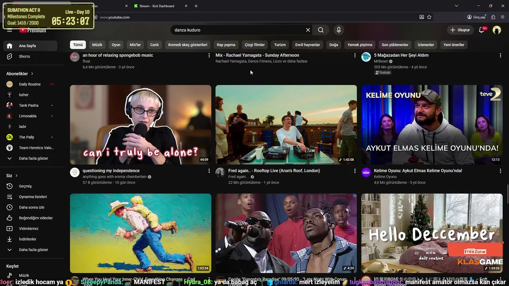Image resolution: width=509 pixels, height=286 pixels.
Task: Play Coolio Gangsta's Paradise thumbnail
Action: (286, 233)
